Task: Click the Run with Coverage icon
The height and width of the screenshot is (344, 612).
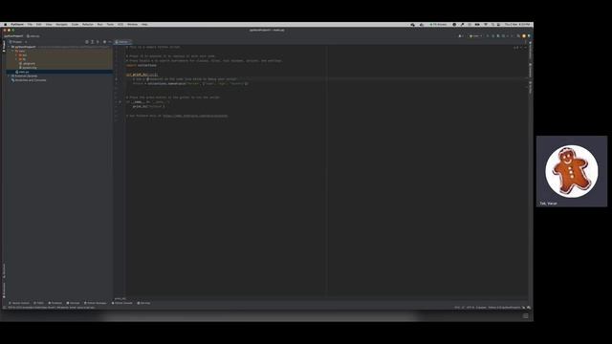Action: (x=498, y=36)
